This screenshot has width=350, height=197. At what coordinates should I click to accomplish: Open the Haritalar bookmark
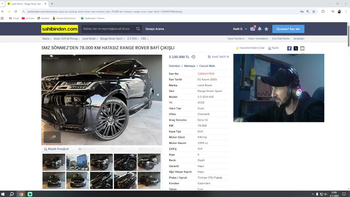(43, 18)
